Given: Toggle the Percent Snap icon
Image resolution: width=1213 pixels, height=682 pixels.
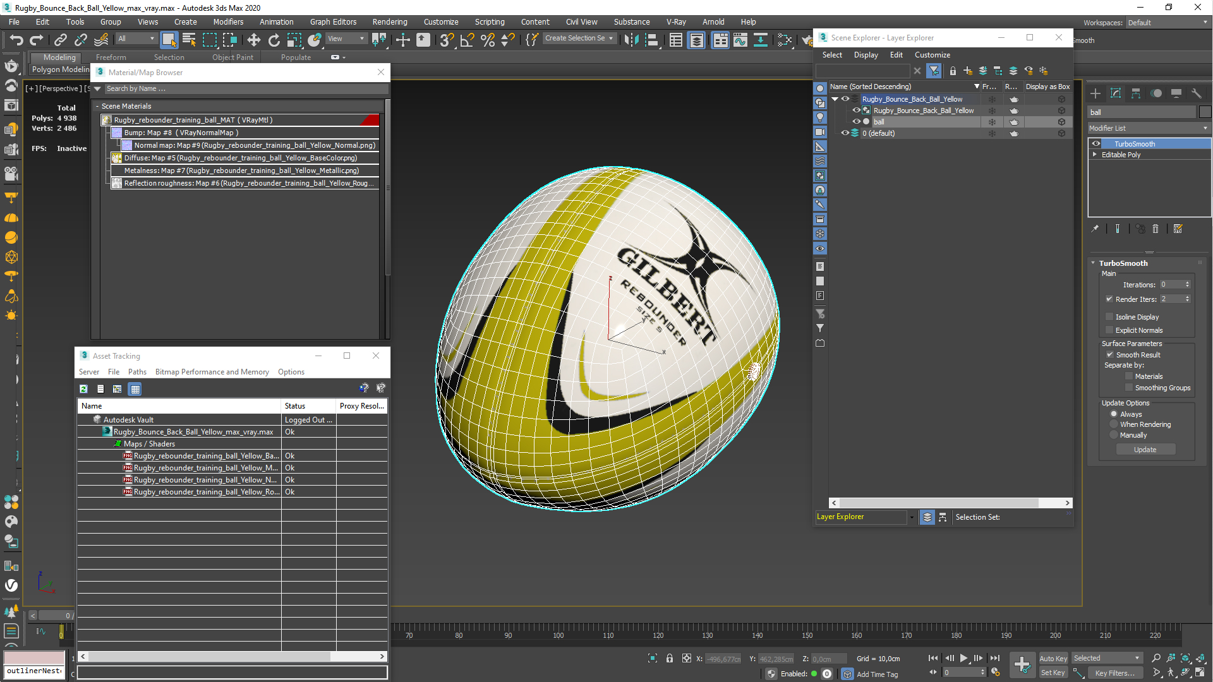Looking at the screenshot, I should 487,40.
